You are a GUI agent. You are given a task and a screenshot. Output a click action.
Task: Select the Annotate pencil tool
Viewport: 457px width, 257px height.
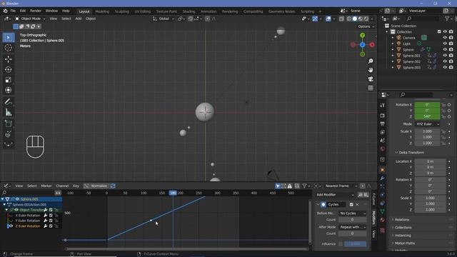pyautogui.click(x=8, y=101)
